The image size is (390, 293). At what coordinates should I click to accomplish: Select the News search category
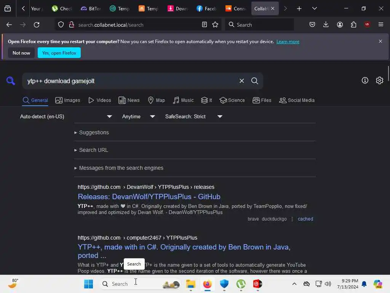click(x=129, y=100)
